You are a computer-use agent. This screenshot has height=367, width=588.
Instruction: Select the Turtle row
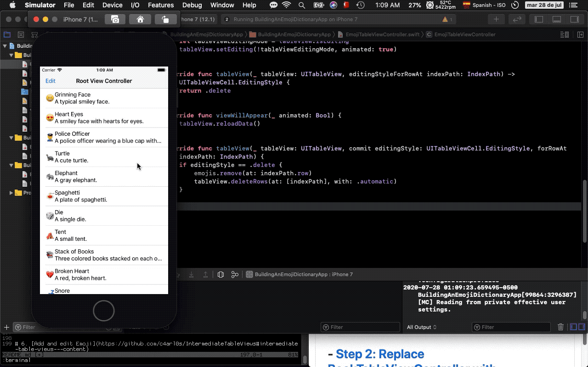[104, 157]
